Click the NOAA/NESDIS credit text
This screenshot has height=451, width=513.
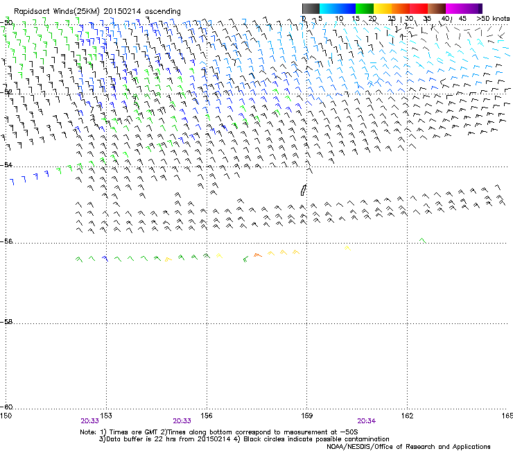tap(408, 447)
